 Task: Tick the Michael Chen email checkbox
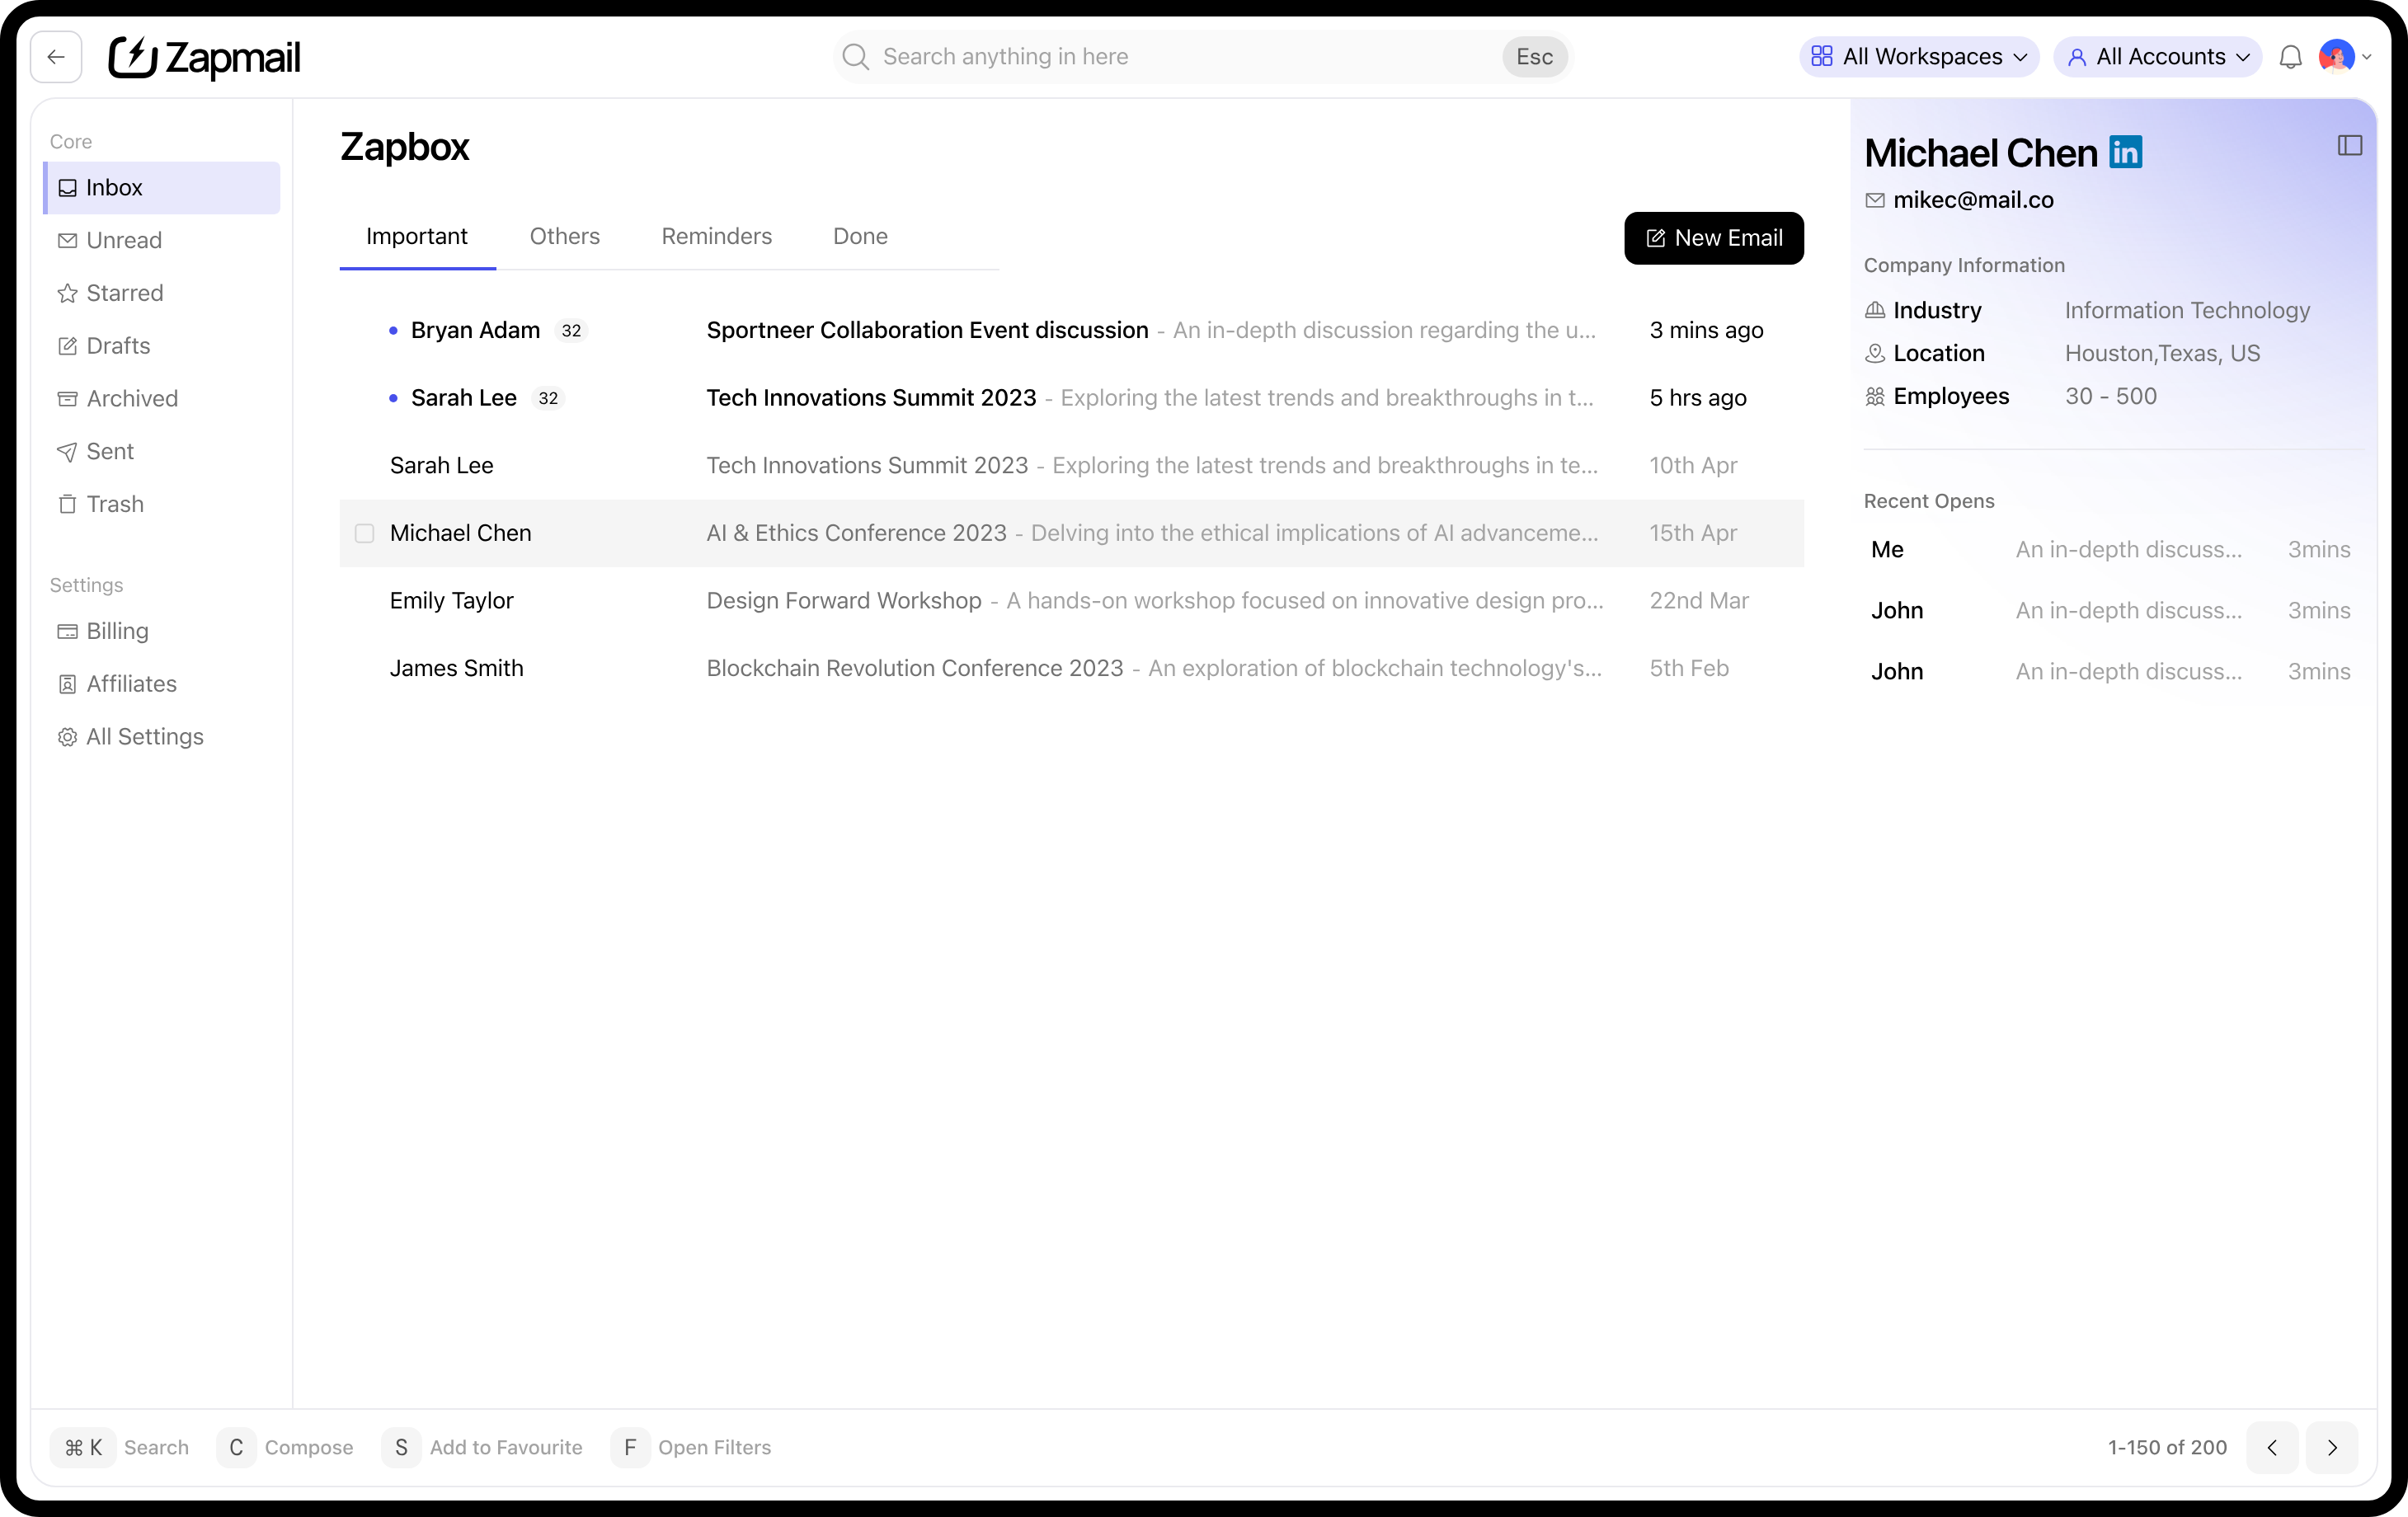pos(365,534)
